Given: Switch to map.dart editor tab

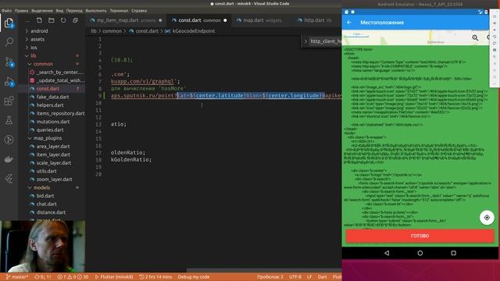Looking at the screenshot, I should [262, 20].
